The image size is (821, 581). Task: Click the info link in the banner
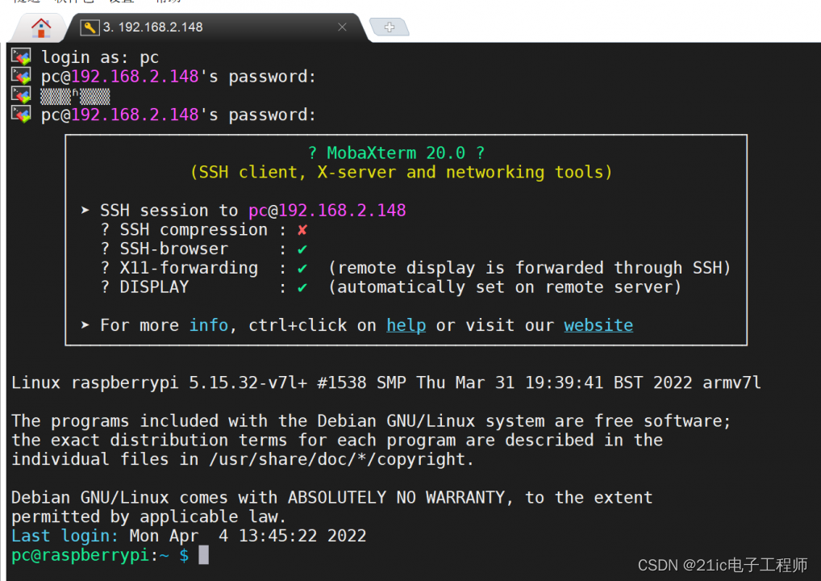tap(209, 325)
